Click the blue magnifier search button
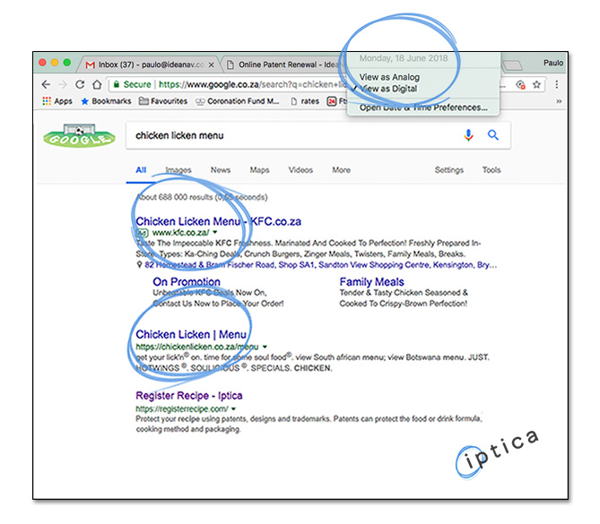 493,135
